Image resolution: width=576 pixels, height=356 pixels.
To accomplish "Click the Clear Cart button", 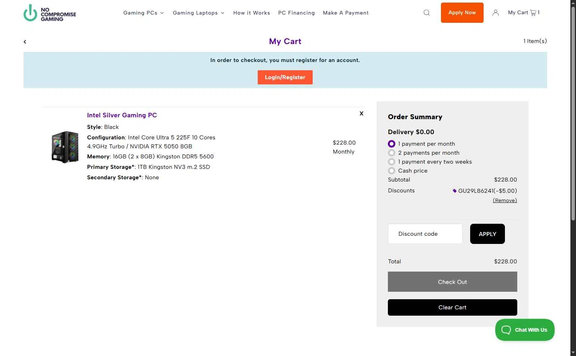I will [453, 307].
